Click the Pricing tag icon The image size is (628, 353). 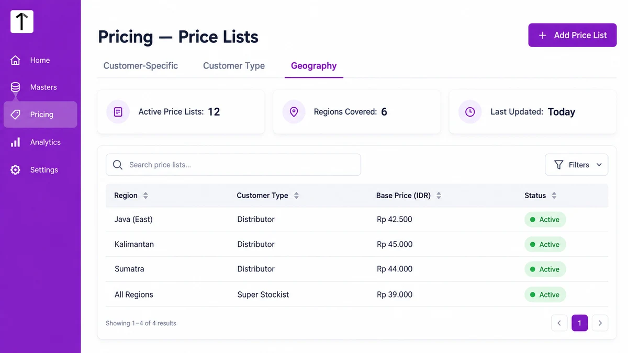click(16, 115)
